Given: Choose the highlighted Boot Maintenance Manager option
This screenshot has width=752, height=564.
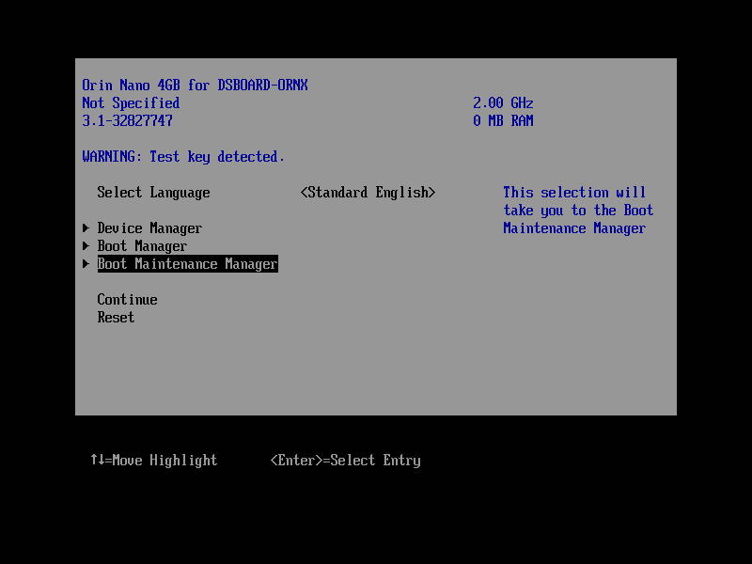Looking at the screenshot, I should click(x=187, y=264).
